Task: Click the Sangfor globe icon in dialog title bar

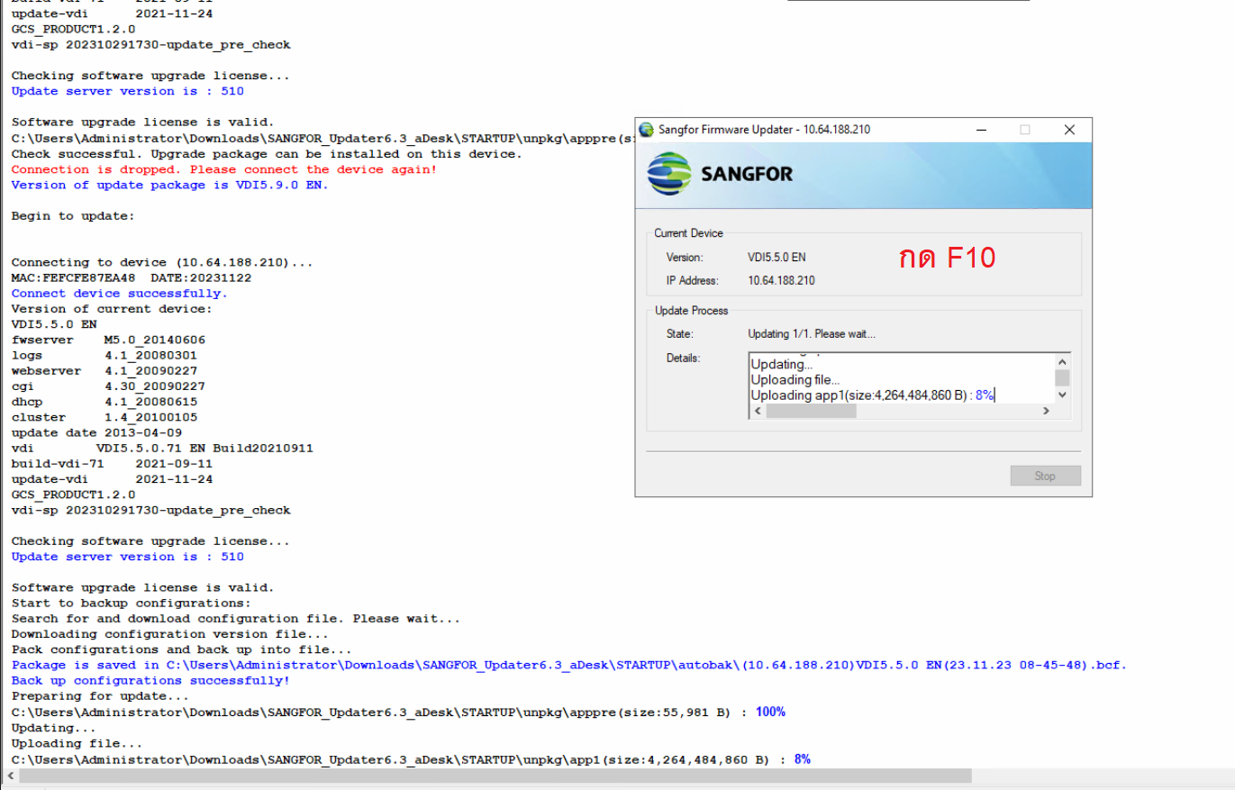Action: [646, 130]
